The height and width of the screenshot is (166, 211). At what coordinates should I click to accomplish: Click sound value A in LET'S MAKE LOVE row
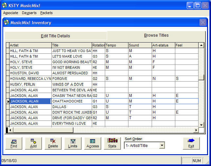[140, 56]
